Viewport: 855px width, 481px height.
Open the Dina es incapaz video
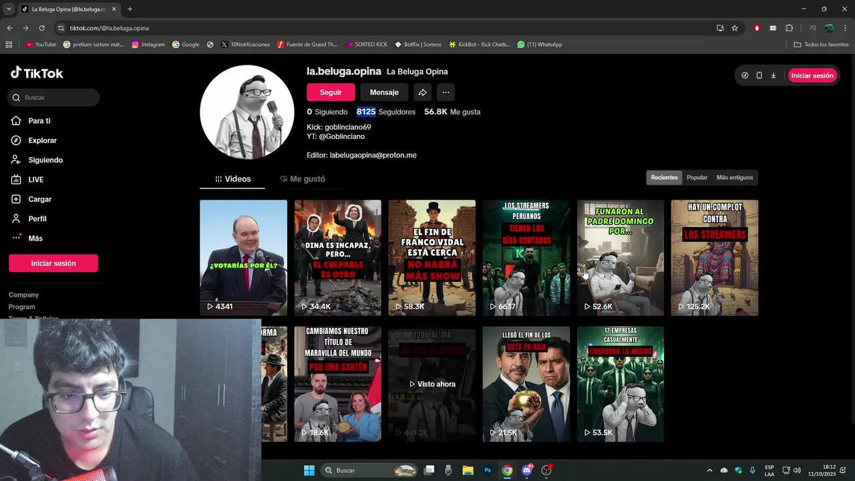pos(338,258)
